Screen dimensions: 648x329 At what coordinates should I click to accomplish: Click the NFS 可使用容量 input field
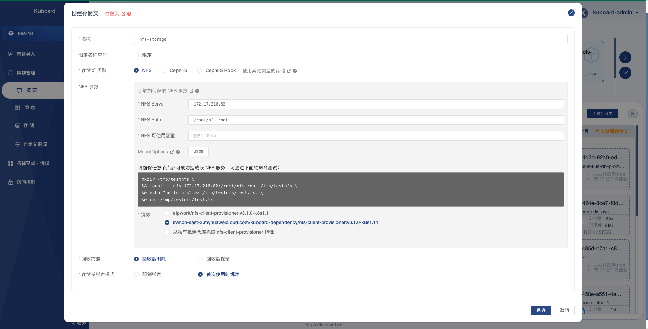376,136
